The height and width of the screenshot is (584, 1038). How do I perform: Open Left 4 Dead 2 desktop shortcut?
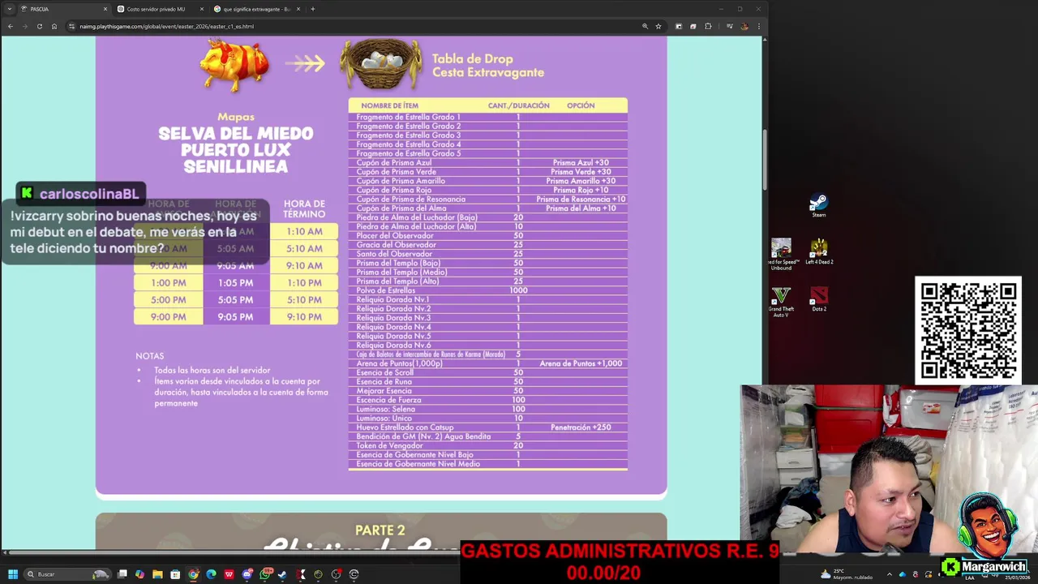(x=819, y=252)
